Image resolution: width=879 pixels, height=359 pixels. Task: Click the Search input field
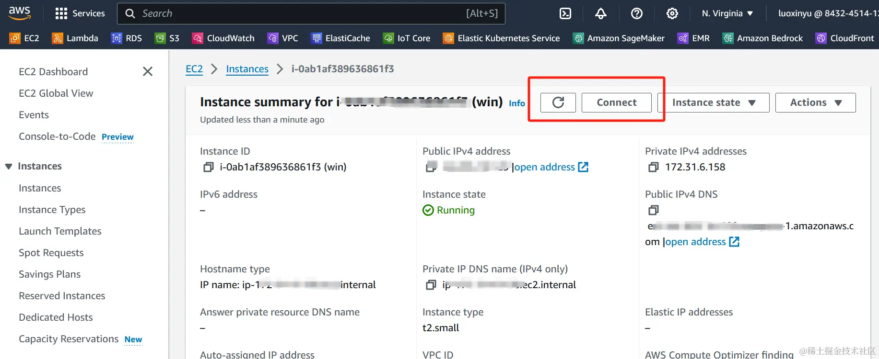coord(311,13)
